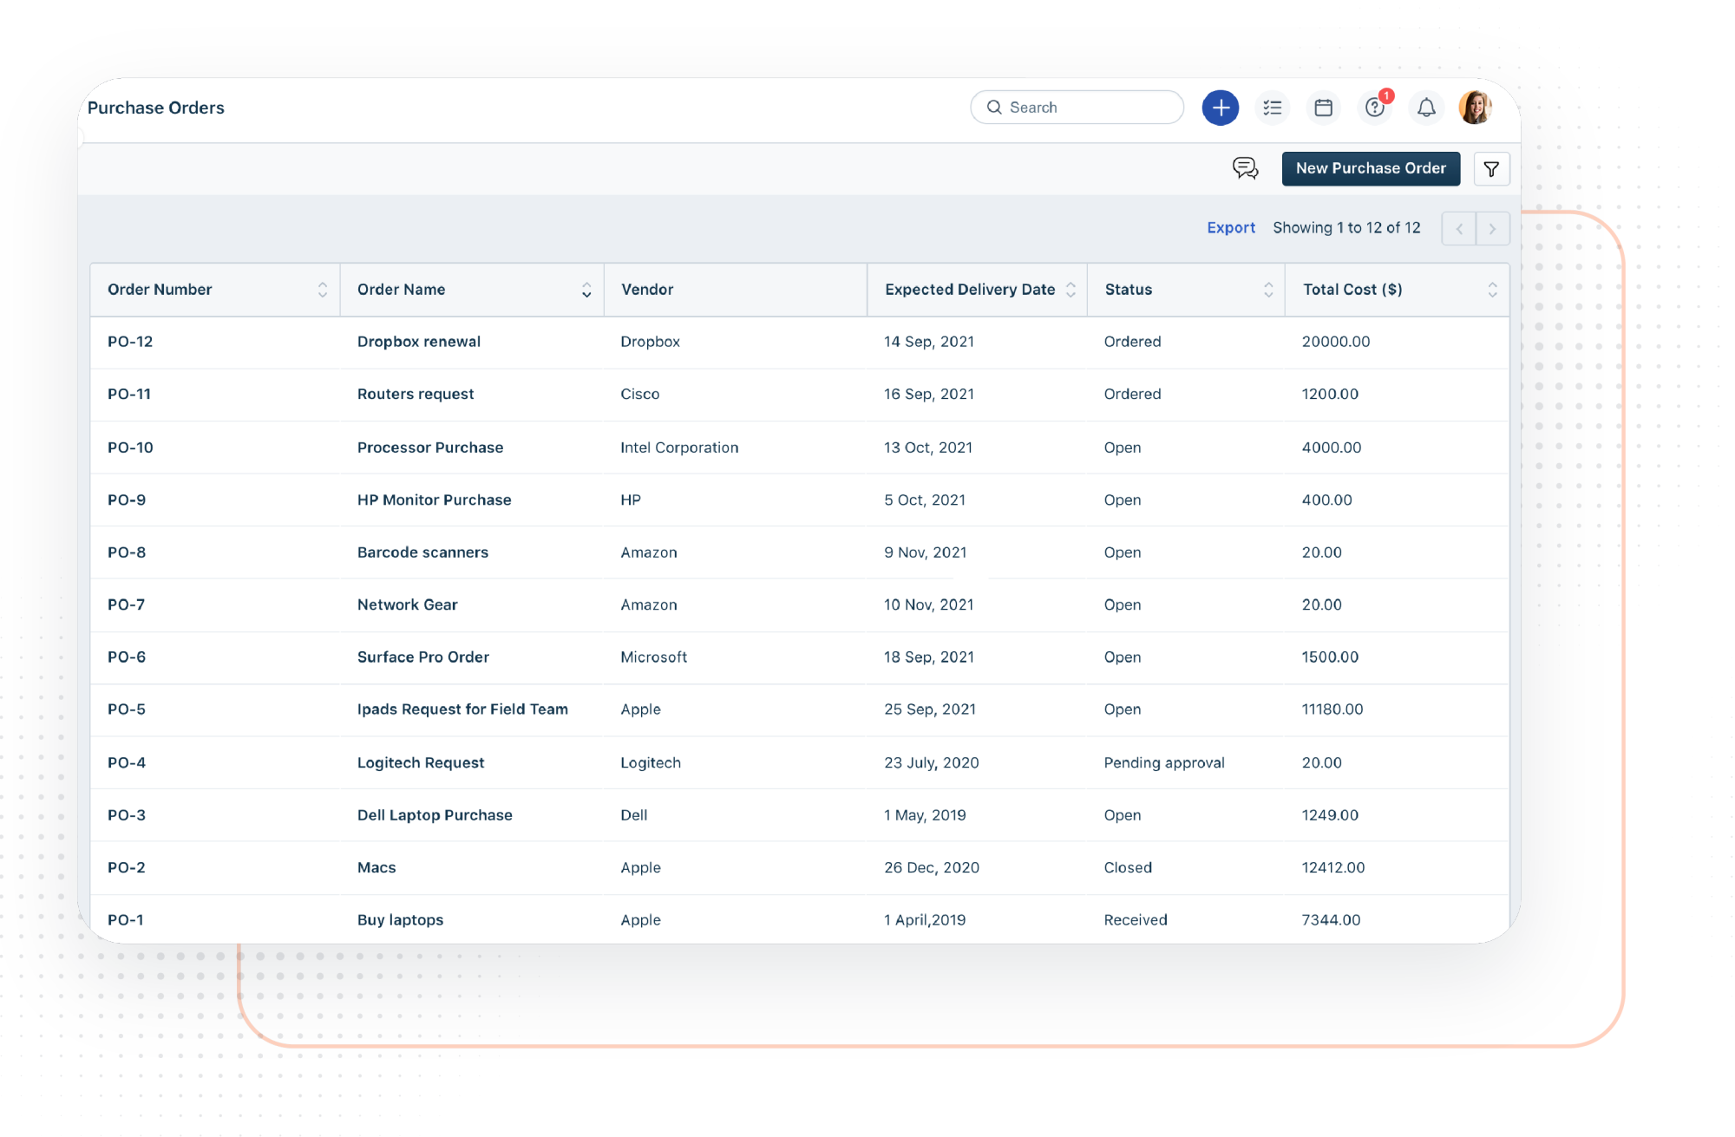Open the user profile avatar

tap(1476, 107)
